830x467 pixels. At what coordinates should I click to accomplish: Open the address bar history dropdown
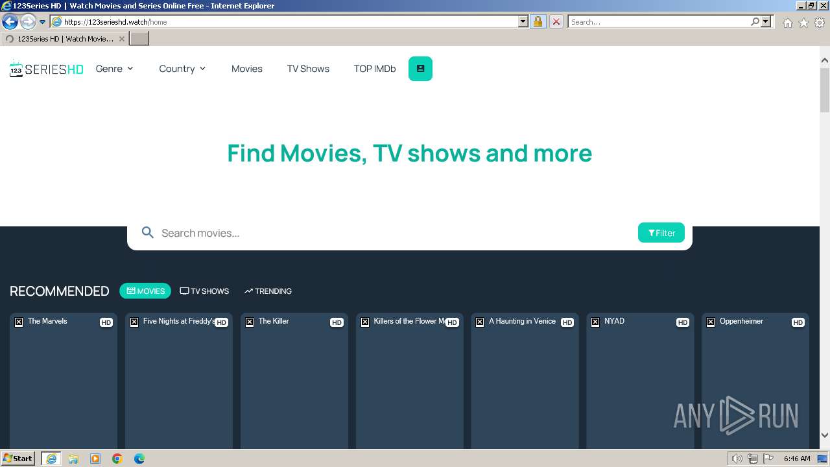(x=523, y=21)
